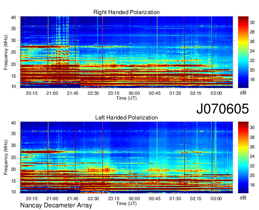Click the 01:30 time tick under Right Handed plot
The height and width of the screenshot is (210, 259).
(175, 93)
